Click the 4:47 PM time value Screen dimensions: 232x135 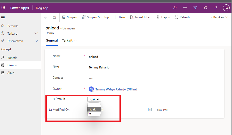162,110
